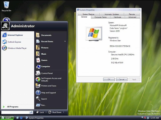Screen dimensions: 161x120
Task: Expand All Programs list
Action: 12,106
